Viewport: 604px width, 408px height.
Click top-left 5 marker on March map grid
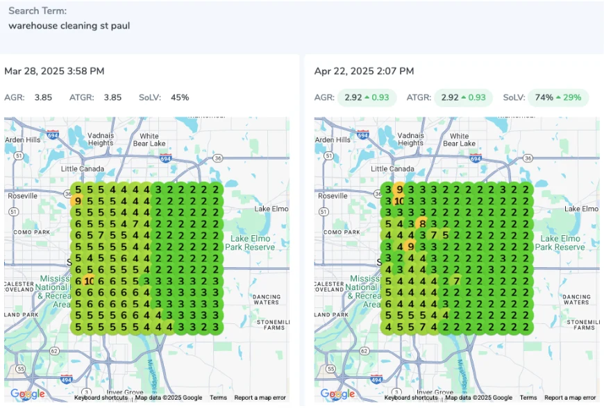coord(78,189)
